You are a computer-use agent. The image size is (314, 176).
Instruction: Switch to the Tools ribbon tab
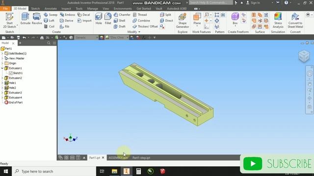click(x=79, y=9)
